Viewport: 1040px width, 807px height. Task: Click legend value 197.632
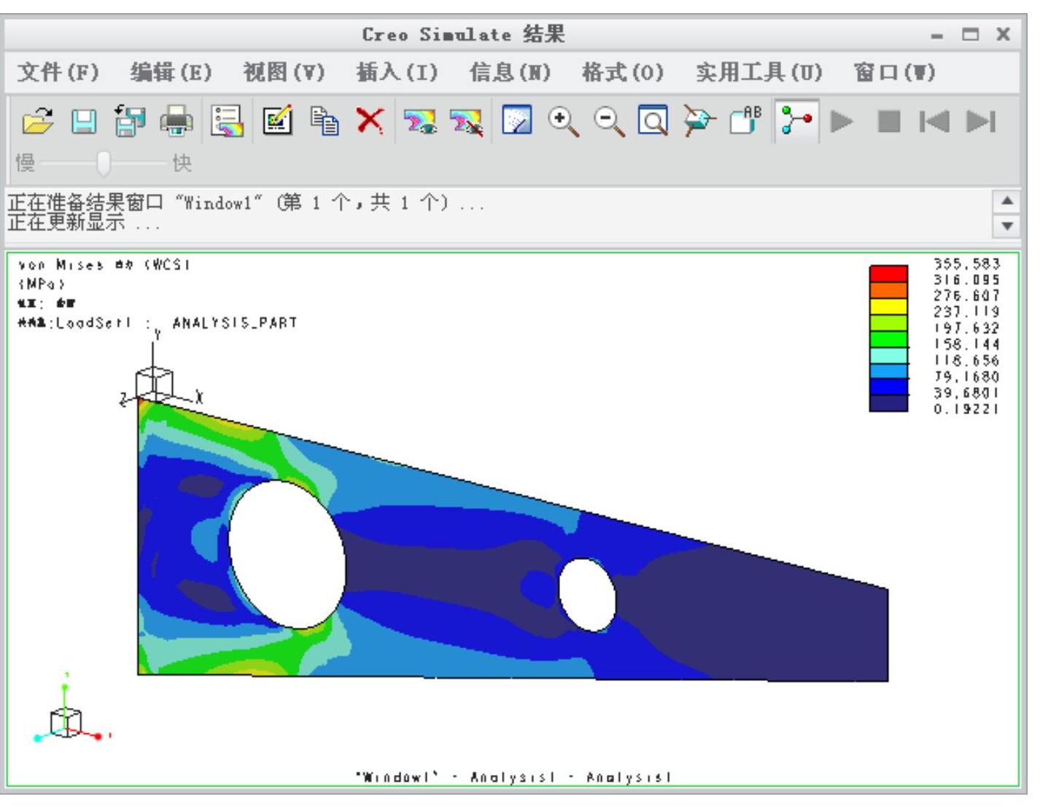pos(966,329)
